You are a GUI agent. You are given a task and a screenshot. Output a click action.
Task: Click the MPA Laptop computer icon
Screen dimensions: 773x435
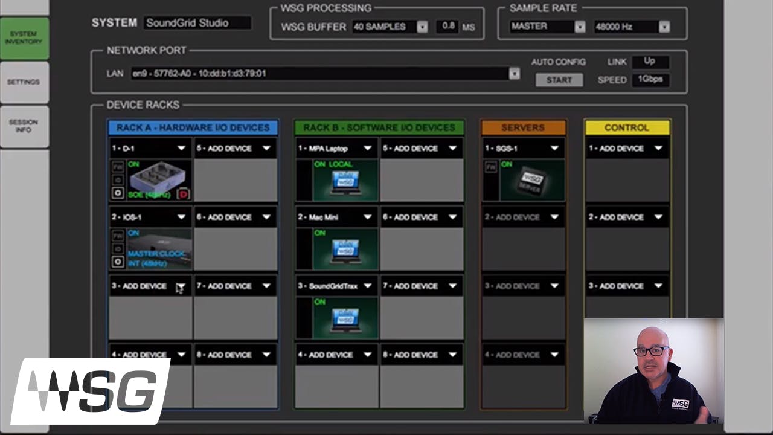[344, 181]
